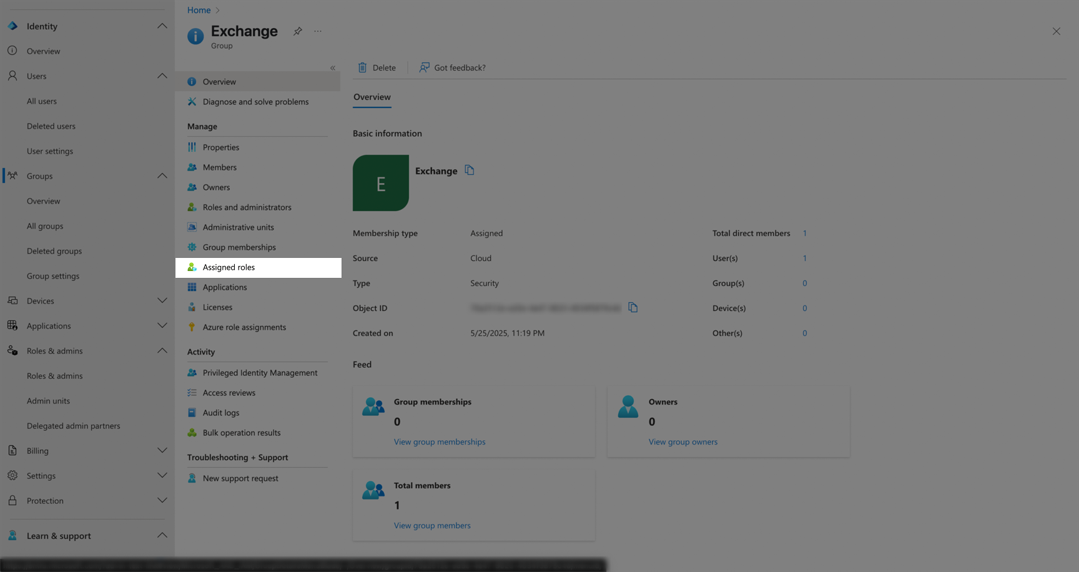Open the more options ellipsis beside Exchange

(318, 31)
